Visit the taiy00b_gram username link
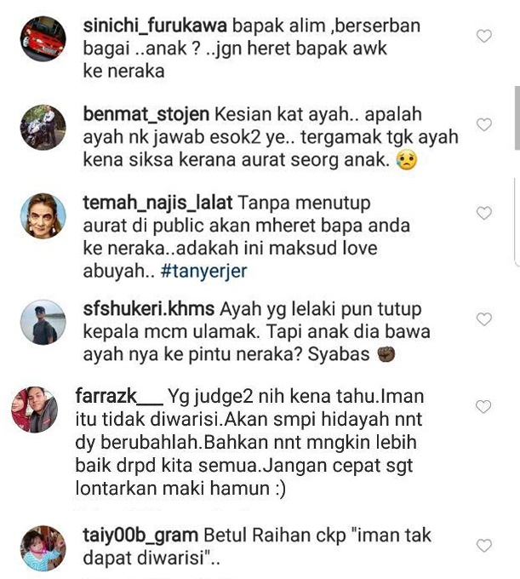Screen dimensions: 520x579 click(140, 536)
